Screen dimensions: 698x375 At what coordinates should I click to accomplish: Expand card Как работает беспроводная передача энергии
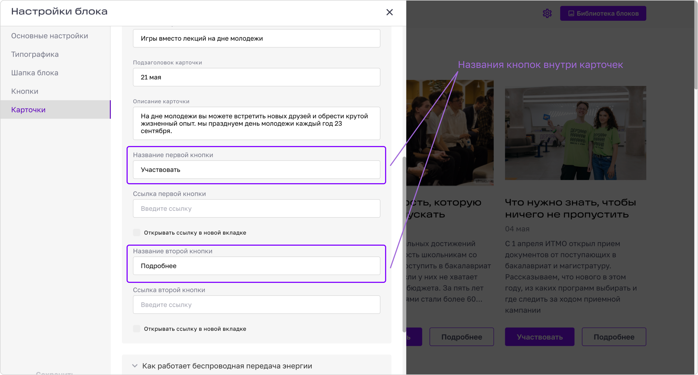(x=256, y=366)
